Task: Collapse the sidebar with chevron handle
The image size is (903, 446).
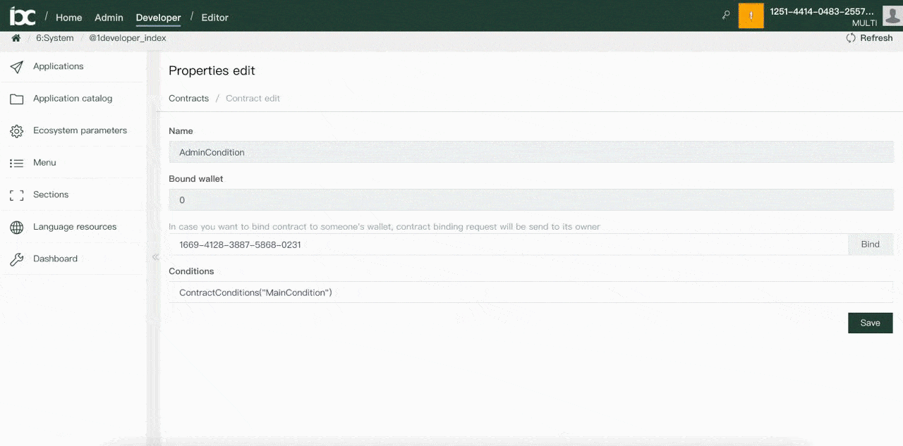Action: click(155, 257)
